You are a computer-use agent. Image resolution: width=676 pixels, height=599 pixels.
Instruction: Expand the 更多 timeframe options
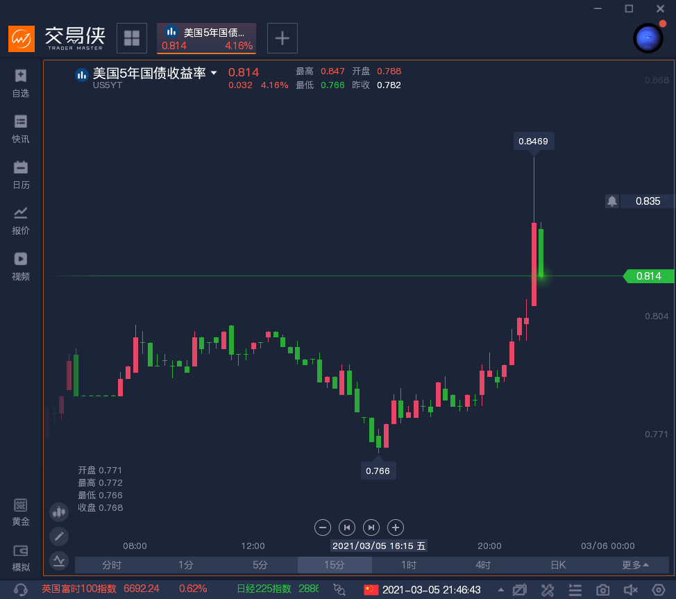635,565
